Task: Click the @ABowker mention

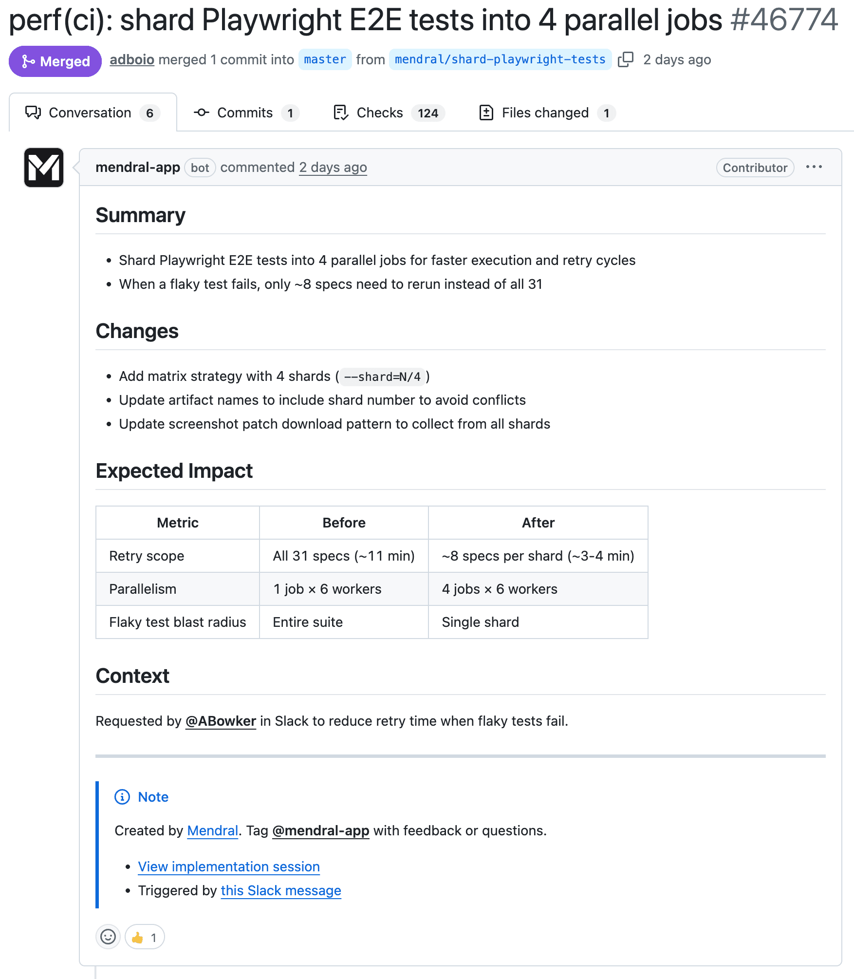Action: click(220, 721)
